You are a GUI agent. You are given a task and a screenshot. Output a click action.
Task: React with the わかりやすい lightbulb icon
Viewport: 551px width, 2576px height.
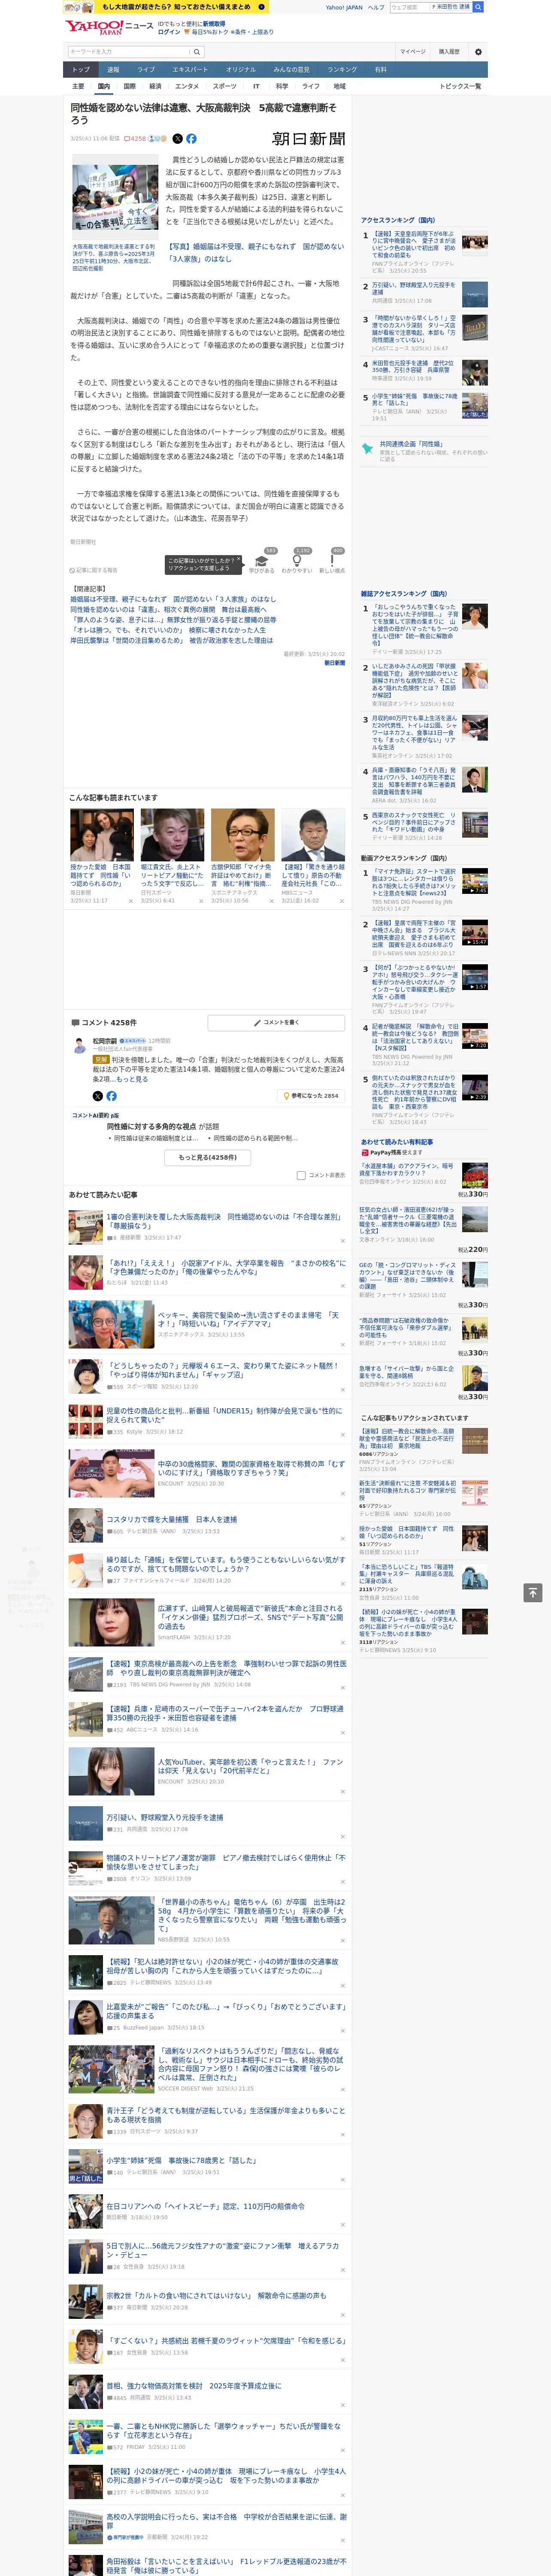tap(297, 562)
